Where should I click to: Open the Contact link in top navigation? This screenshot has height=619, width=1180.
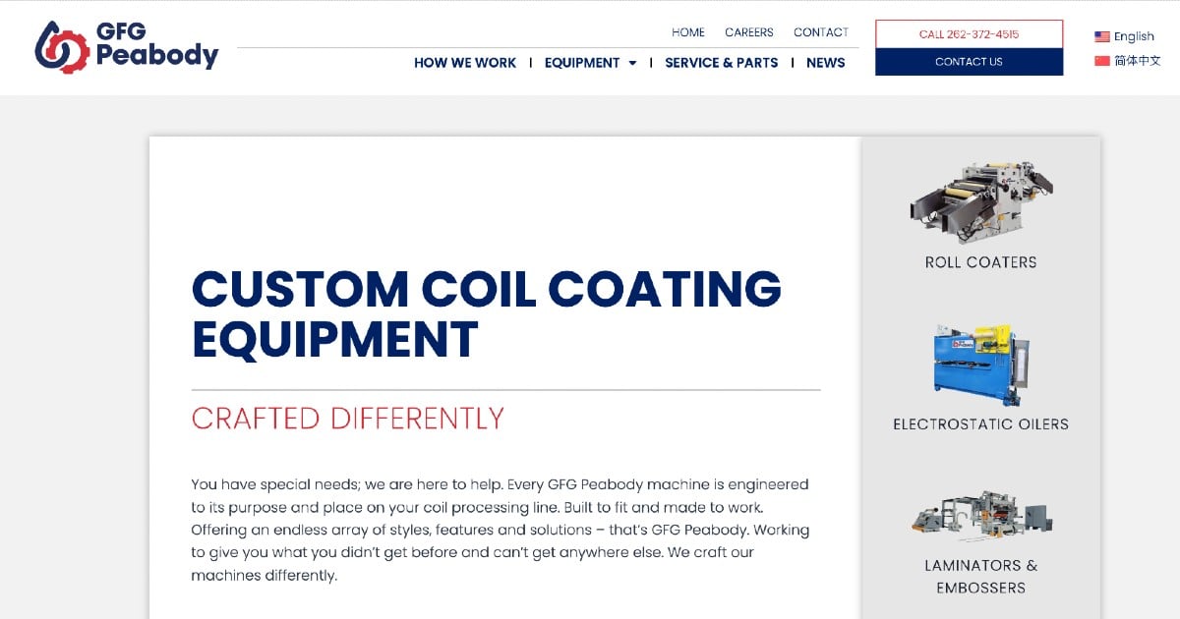point(821,32)
